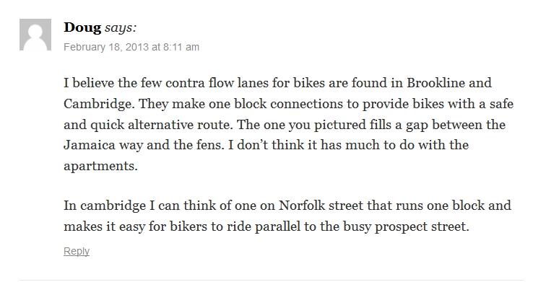The height and width of the screenshot is (282, 559).
Task: Click the phrase "one block connections"
Action: click(284, 104)
